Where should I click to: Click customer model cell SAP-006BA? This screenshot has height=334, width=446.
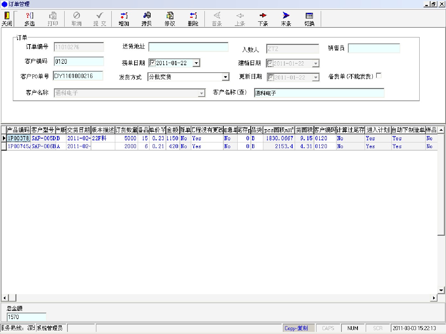(43, 146)
